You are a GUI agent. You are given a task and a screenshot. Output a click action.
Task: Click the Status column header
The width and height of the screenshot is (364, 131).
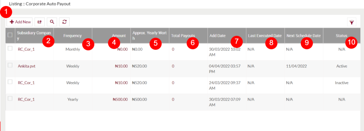tap(341, 35)
